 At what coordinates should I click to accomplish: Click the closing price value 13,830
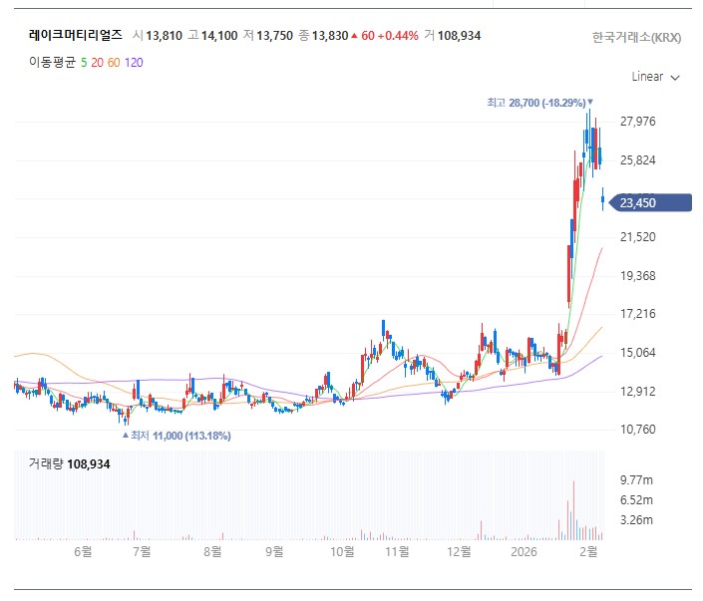coord(330,36)
